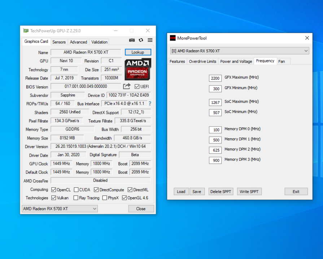The width and height of the screenshot is (323, 259).
Task: Click the Shaders value 2560 Unified
Action: click(x=70, y=112)
